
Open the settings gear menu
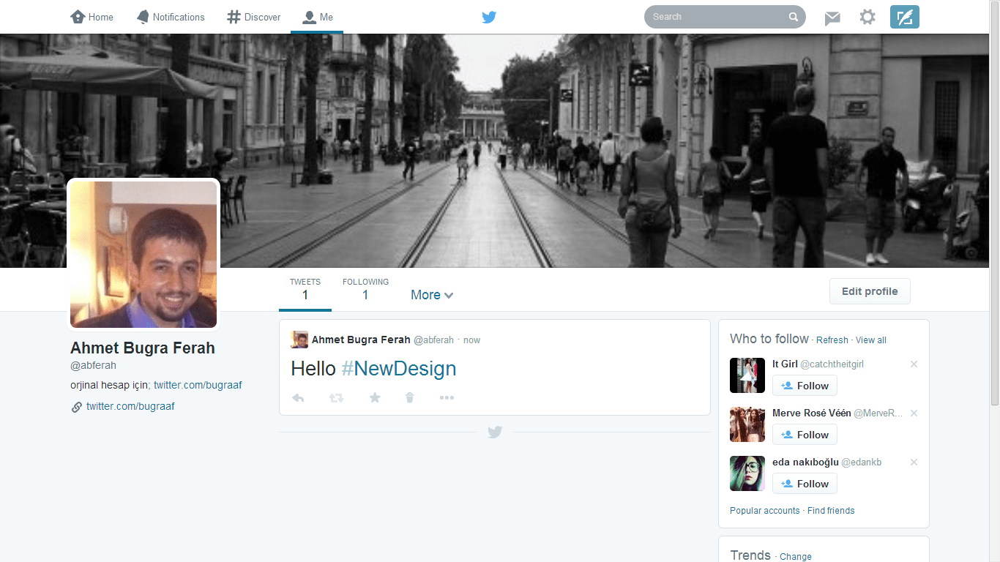point(867,17)
